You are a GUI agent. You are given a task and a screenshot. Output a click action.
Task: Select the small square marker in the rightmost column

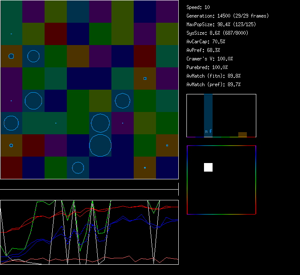point(167,145)
